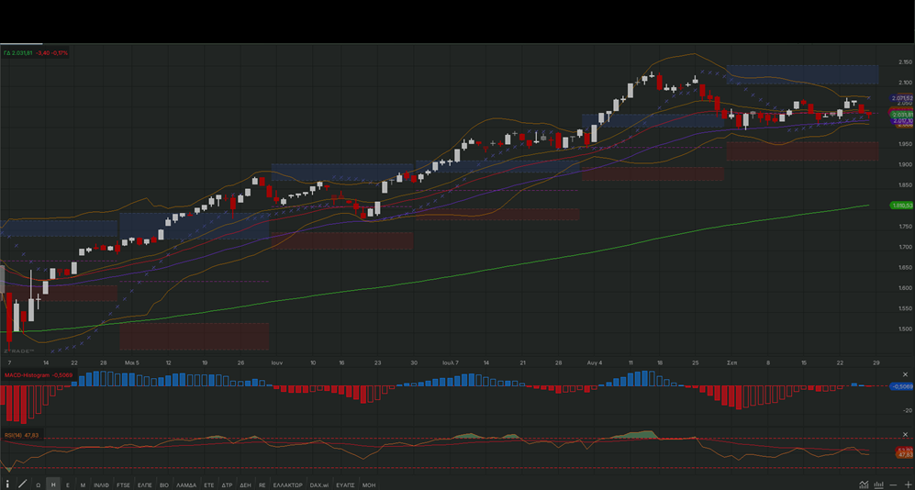Click the ΓΔ 2.031,81 symbol label
Viewport: 915px width, 490px height.
(17, 53)
